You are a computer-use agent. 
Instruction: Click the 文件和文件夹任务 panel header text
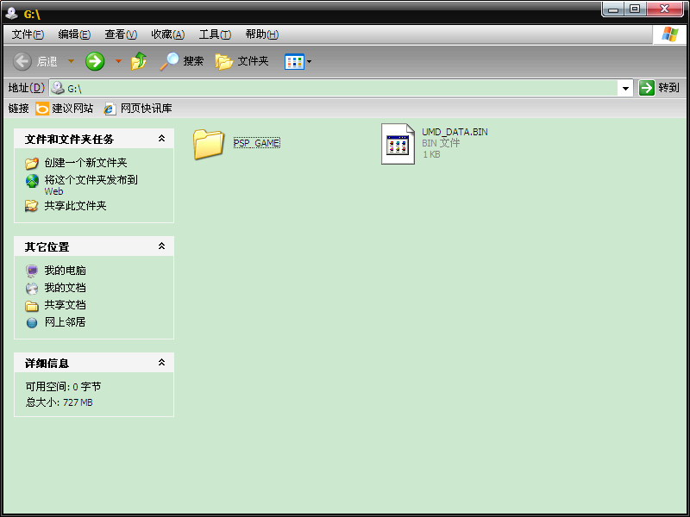tap(70, 140)
